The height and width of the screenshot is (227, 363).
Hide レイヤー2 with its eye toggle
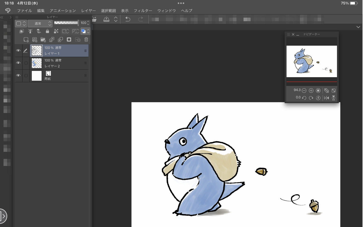(x=18, y=63)
